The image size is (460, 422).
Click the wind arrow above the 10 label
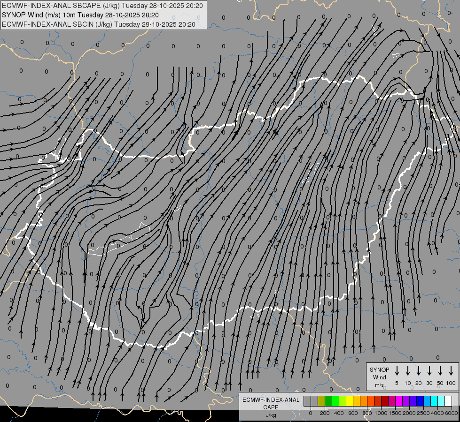pos(407,370)
